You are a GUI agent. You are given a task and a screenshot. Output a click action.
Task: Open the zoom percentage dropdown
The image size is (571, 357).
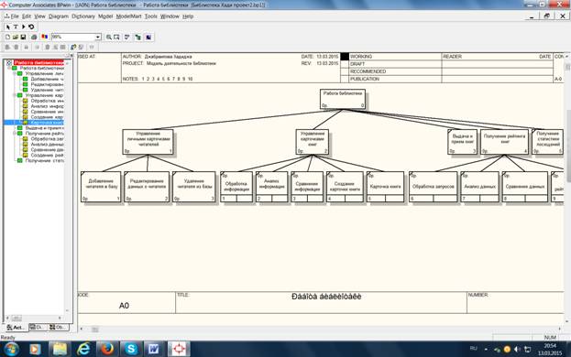click(97, 38)
